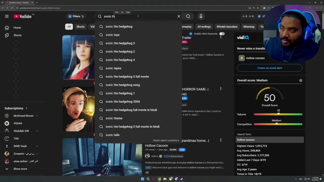Open the vidIQ list menu with notification dot

coord(264,16)
